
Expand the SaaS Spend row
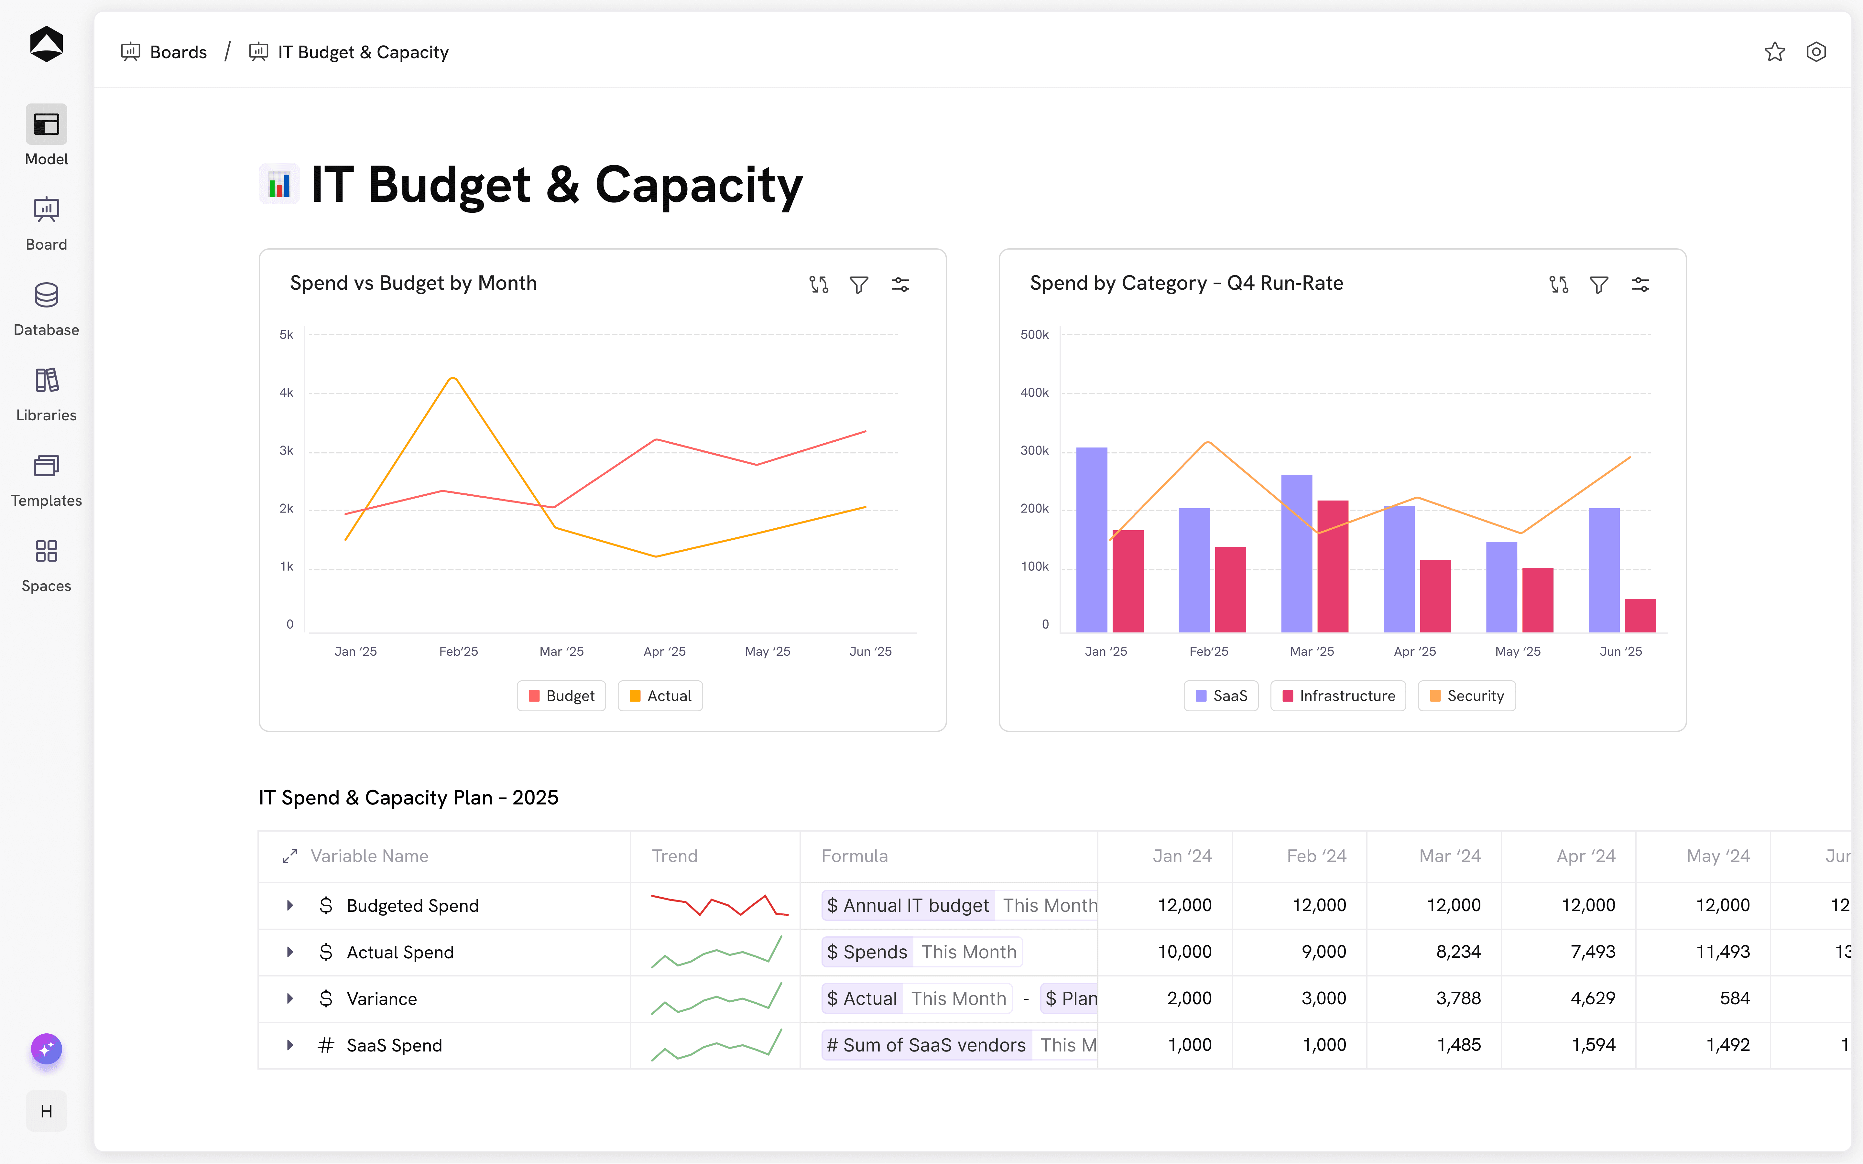tap(290, 1045)
